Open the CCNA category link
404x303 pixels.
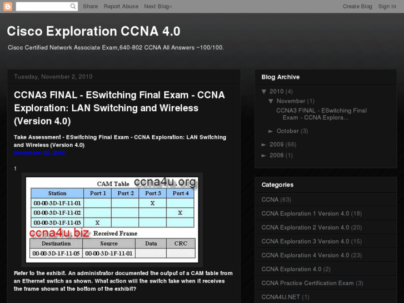pos(270,200)
